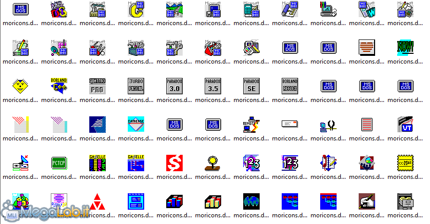Click the green toolbox with hammer icon

[x=136, y=48]
